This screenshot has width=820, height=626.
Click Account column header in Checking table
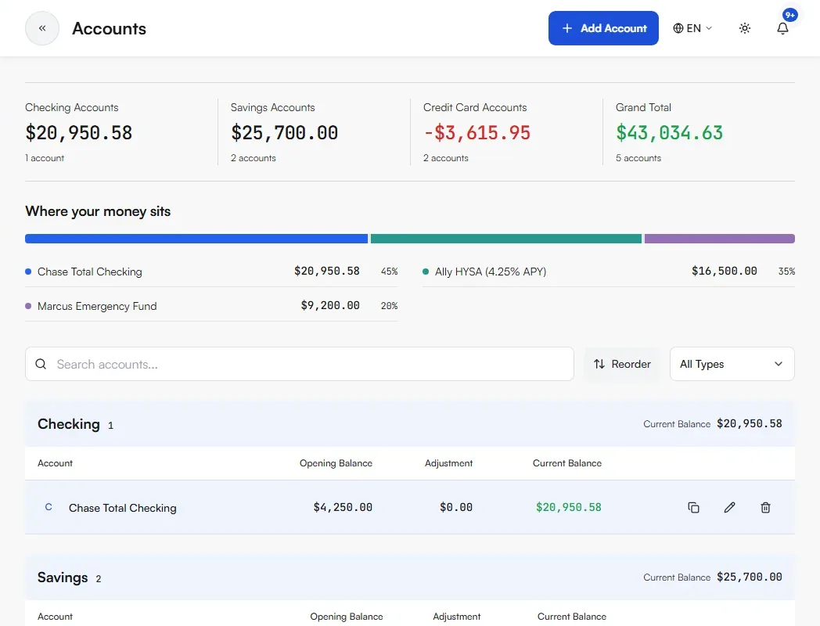(55, 463)
